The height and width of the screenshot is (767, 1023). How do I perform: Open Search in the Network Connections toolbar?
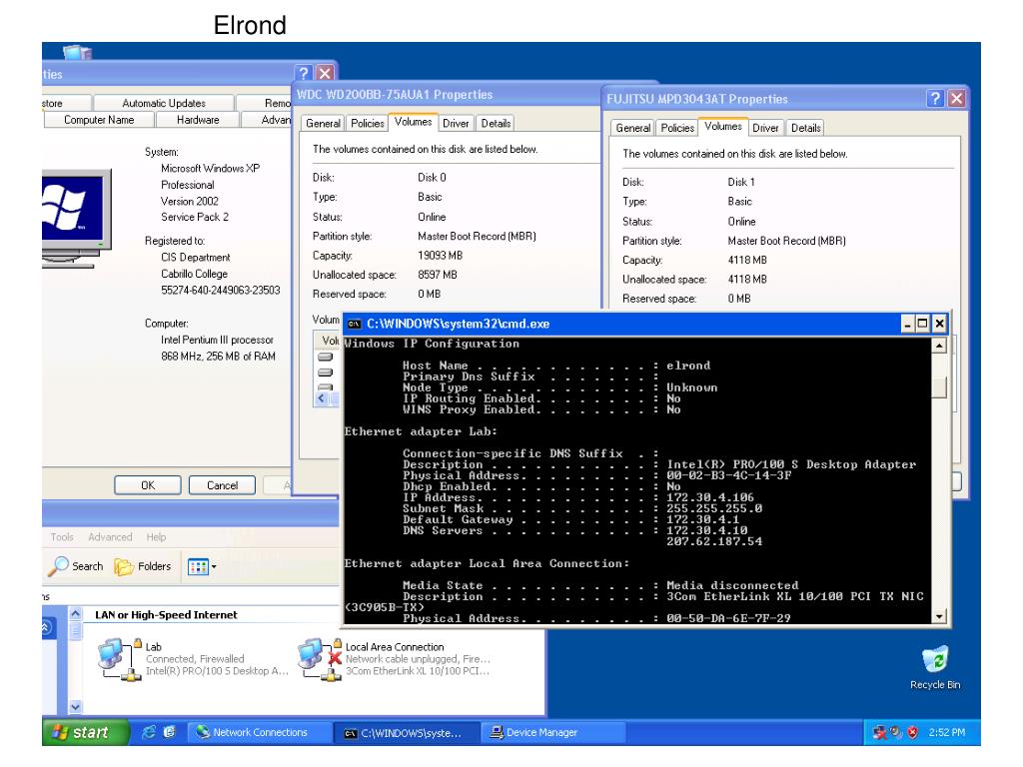pos(76,566)
